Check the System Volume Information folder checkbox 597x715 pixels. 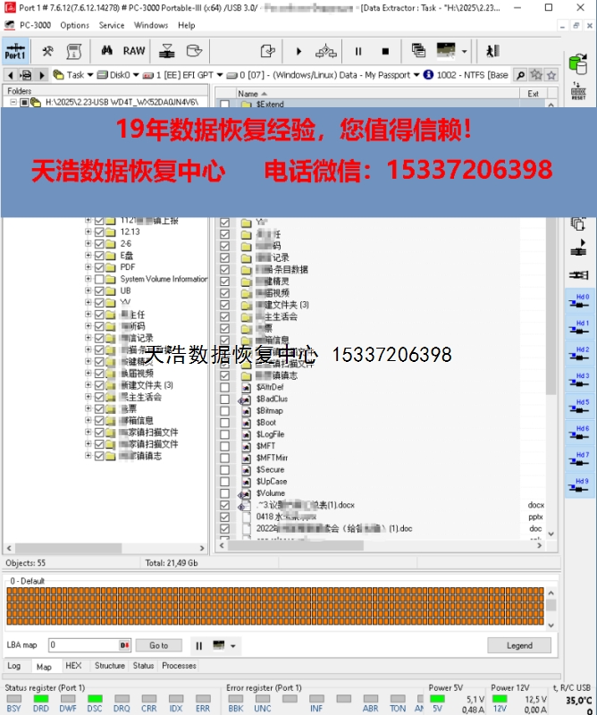pos(99,279)
